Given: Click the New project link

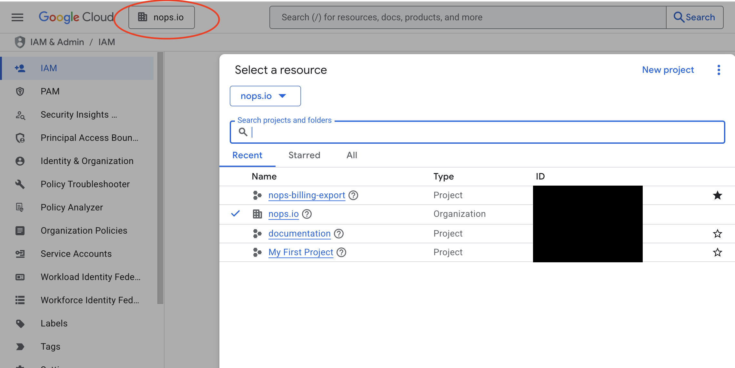Looking at the screenshot, I should point(668,70).
